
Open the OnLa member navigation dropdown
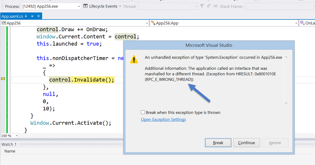click(x=307, y=23)
